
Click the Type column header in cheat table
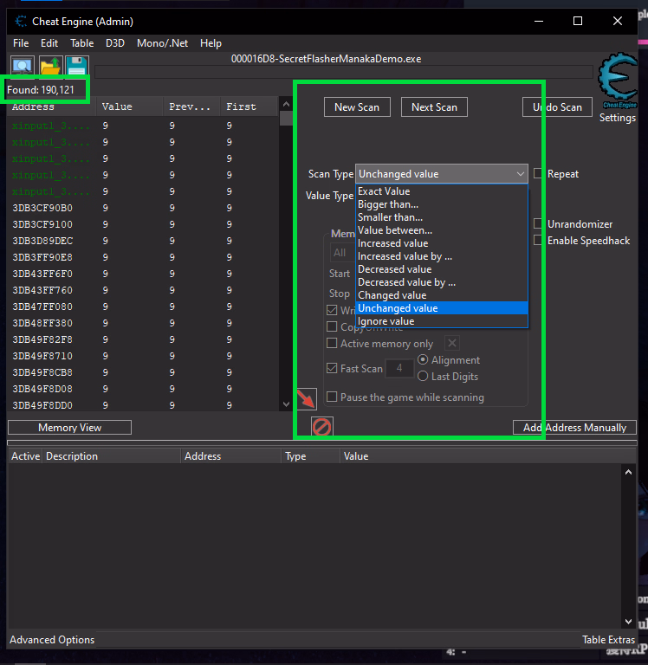[x=311, y=456]
